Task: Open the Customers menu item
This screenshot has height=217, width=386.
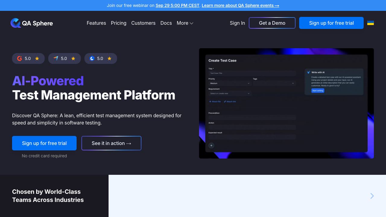Action: (x=143, y=23)
